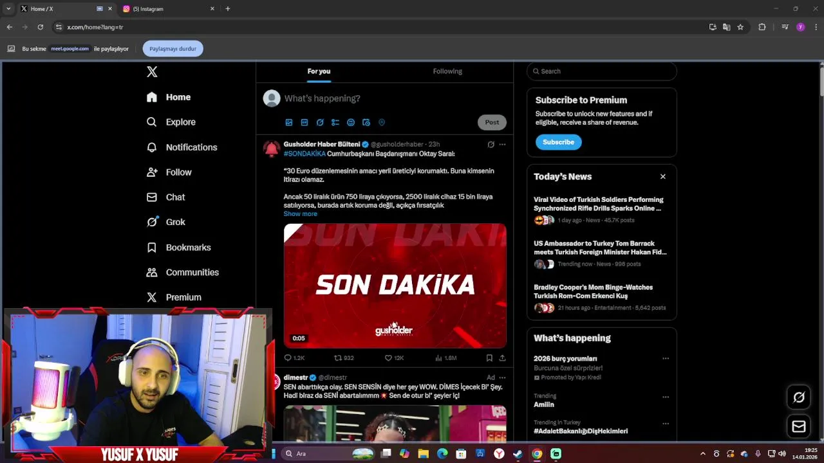
Task: Open options for Amilin trend
Action: point(666,397)
